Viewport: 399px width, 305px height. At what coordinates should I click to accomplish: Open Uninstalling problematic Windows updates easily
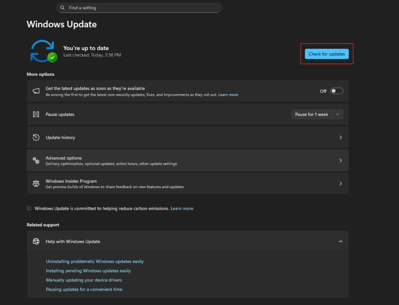(95, 261)
